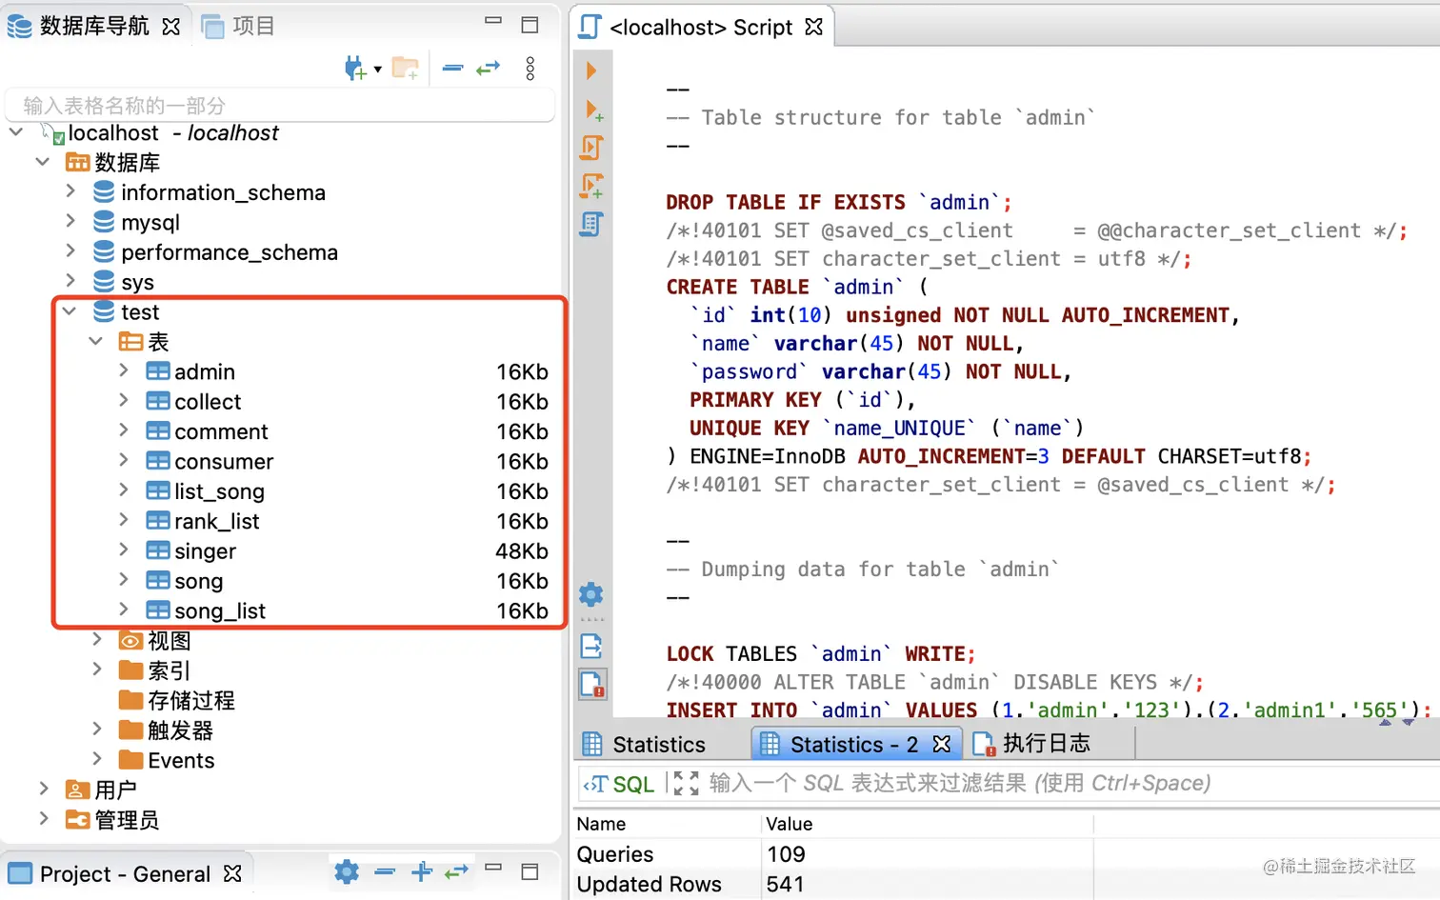Expand the admin table node
The height and width of the screenshot is (900, 1440).
[124, 370]
